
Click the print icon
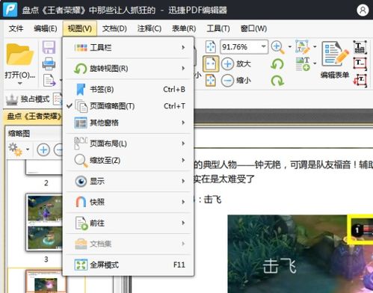pos(49,64)
